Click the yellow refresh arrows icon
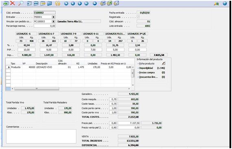Viewport: 232px width, 149px height. click(58, 3)
